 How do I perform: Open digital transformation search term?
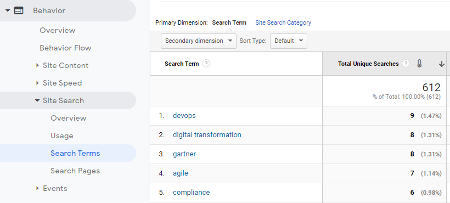[x=207, y=135]
